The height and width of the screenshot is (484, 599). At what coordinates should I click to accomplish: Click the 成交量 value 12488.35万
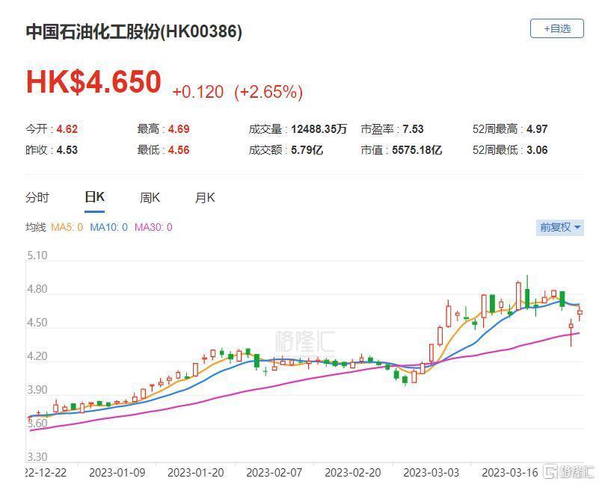[319, 129]
